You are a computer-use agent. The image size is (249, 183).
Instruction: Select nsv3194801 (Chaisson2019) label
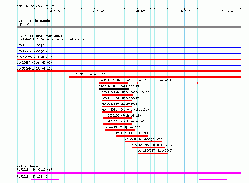pyautogui.click(x=119, y=86)
